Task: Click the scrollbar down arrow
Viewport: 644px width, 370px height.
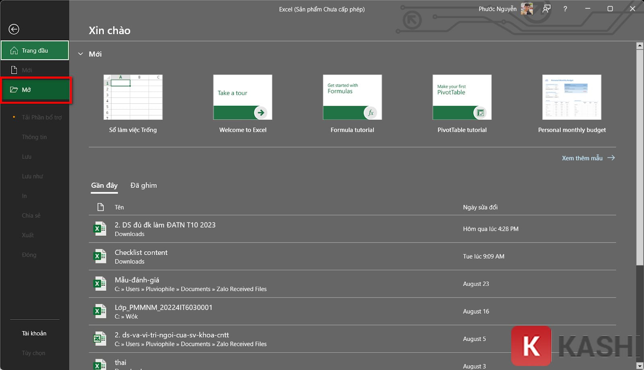Action: point(640,366)
